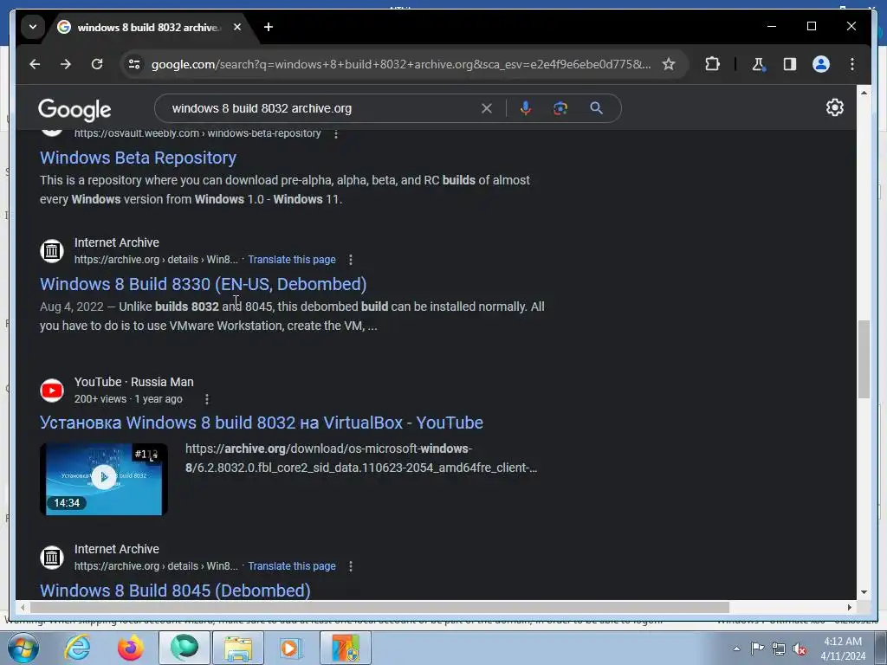Open the tab search dropdown arrow
The height and width of the screenshot is (665, 887).
(x=33, y=27)
